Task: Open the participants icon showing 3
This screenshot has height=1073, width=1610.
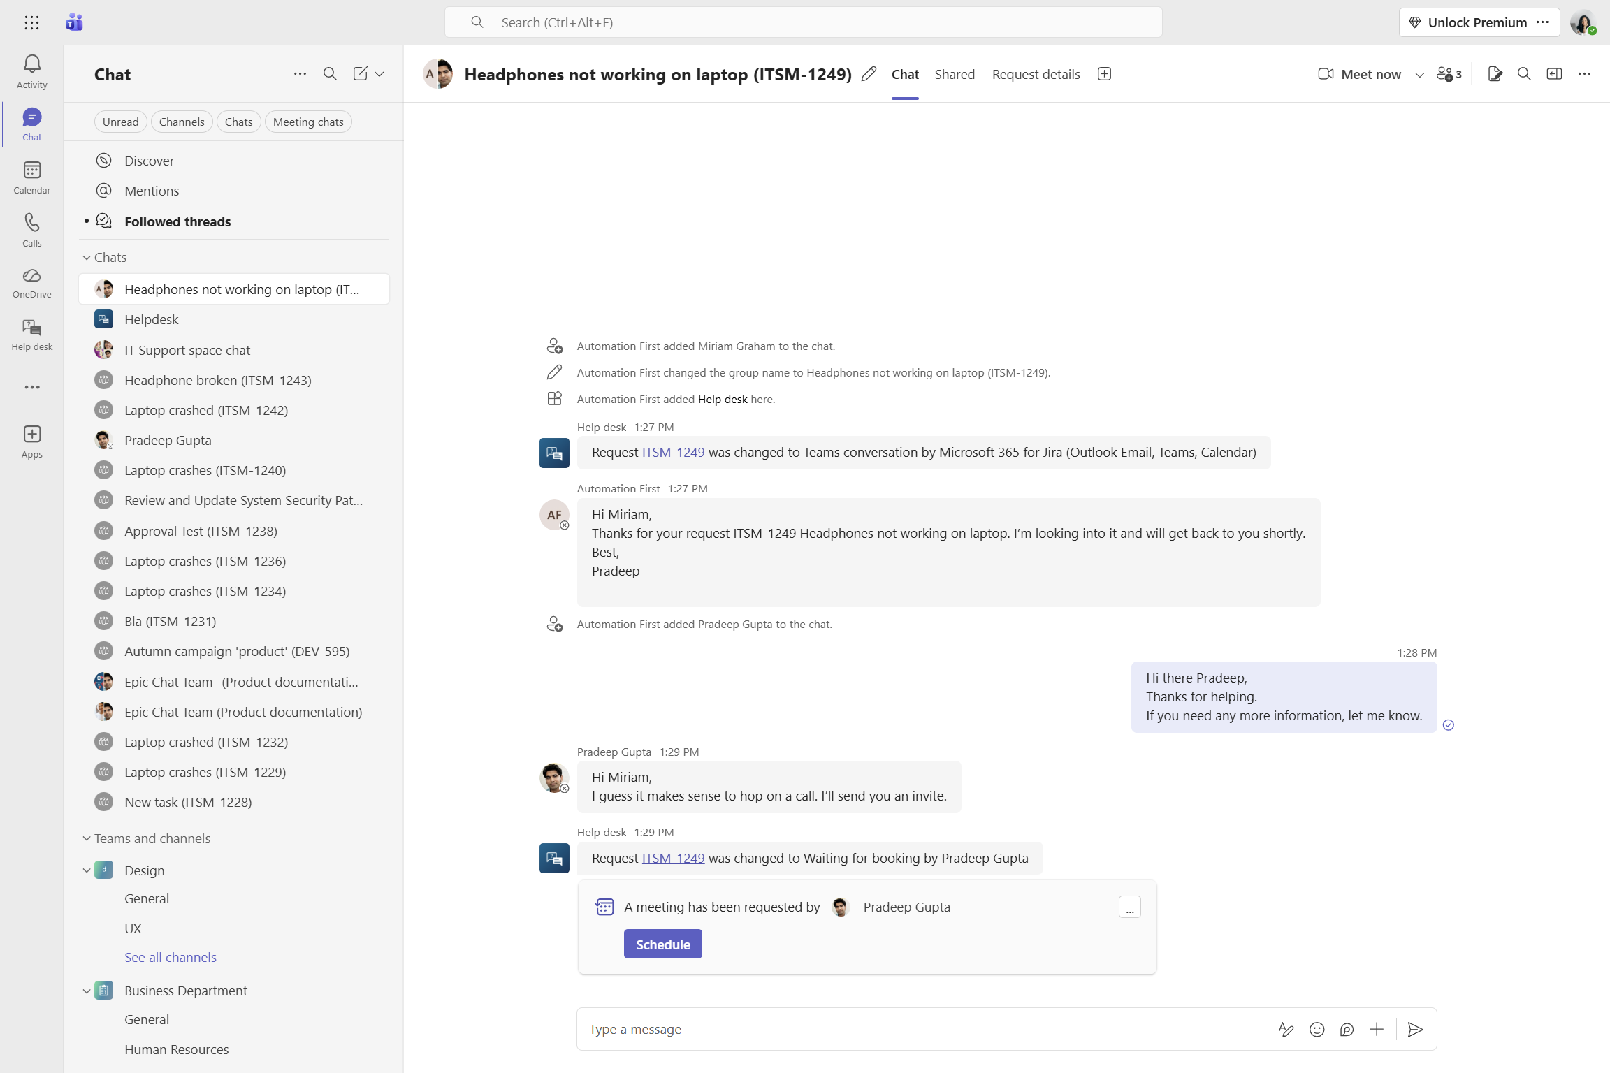Action: pos(1449,74)
